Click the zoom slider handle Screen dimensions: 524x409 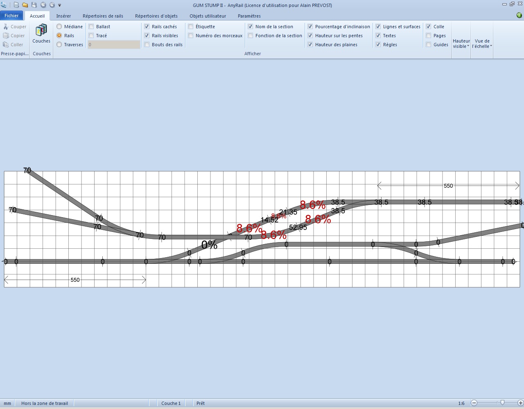point(502,403)
